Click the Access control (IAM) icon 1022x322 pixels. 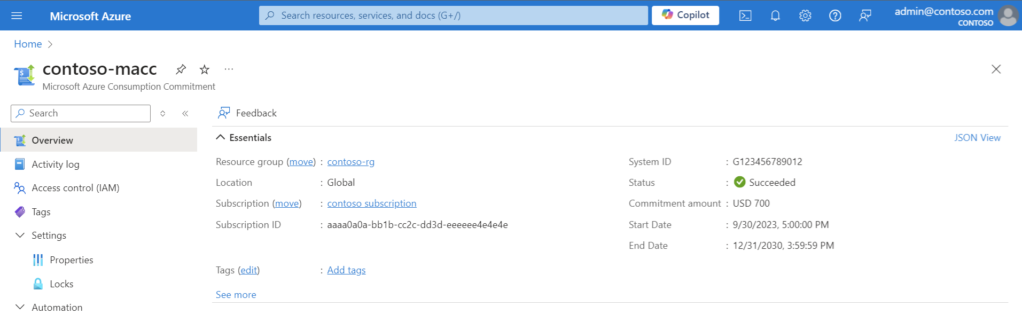click(x=20, y=188)
